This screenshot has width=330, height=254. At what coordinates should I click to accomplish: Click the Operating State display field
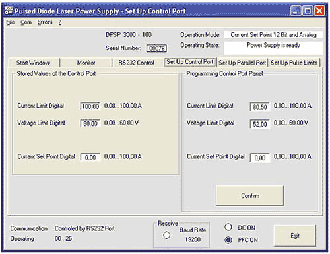point(273,48)
